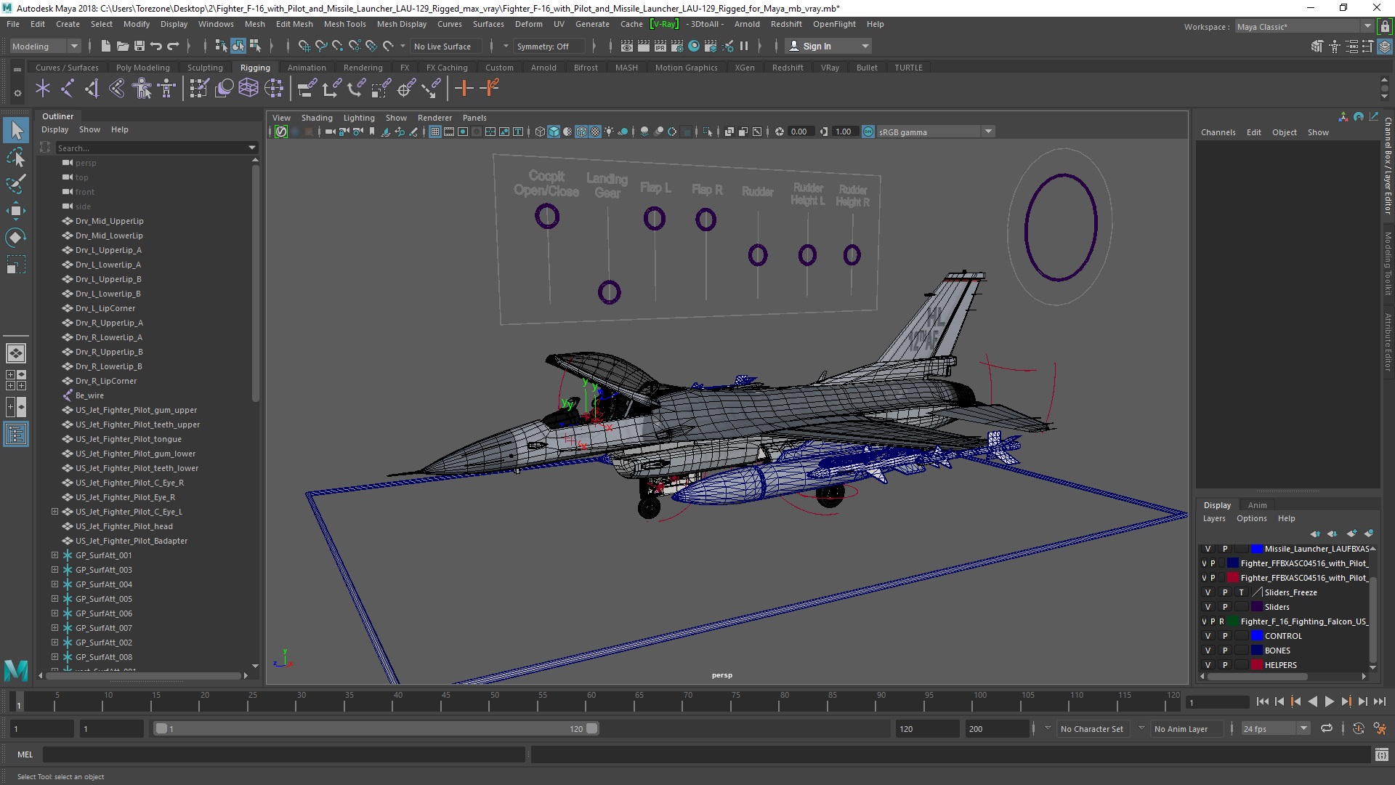Toggle loop playback mode icon
Image resolution: width=1395 pixels, height=785 pixels.
tap(1327, 728)
